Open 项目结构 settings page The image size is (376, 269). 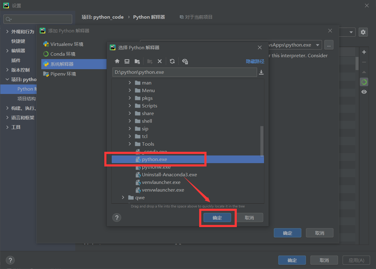pyautogui.click(x=26, y=99)
